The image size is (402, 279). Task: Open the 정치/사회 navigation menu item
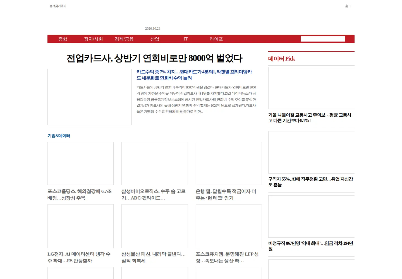coord(94,39)
